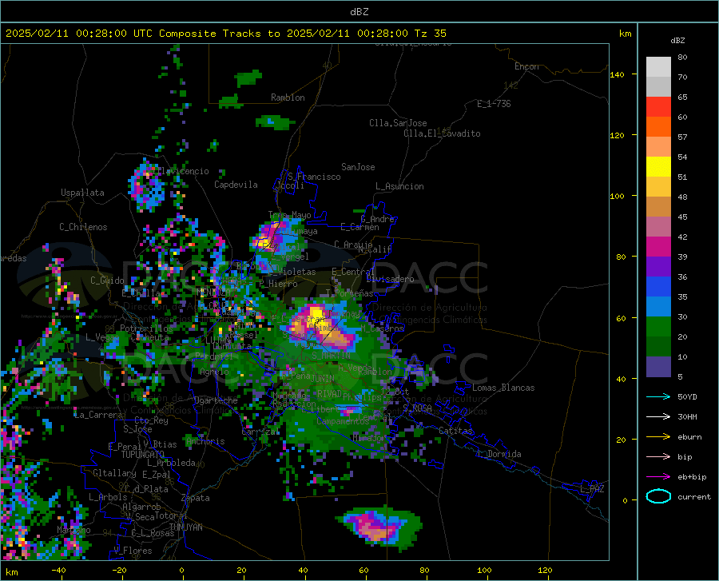Click the isolated storm cell at map bottom

click(x=379, y=527)
